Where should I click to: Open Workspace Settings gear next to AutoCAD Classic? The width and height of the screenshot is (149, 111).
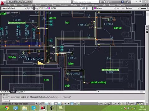point(28,8)
